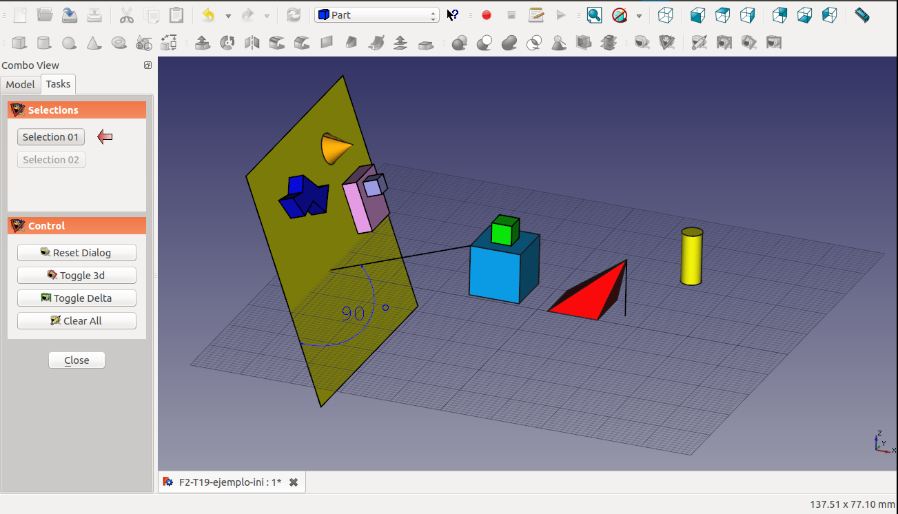Switch to the Model tab

click(20, 84)
